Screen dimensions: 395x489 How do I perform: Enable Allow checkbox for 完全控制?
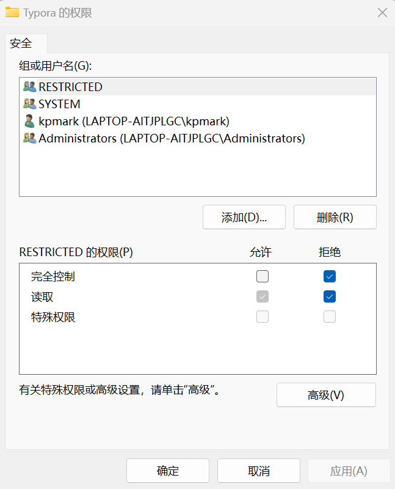point(263,276)
